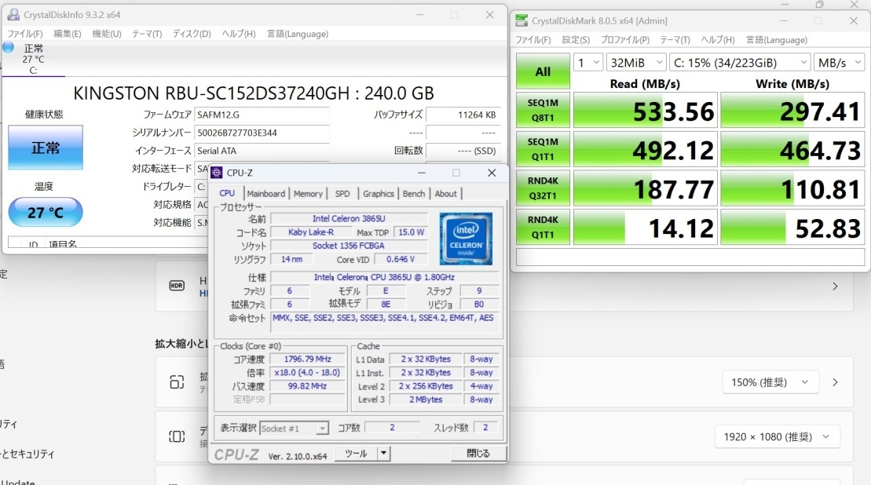Click the 464.73 write result
The image size is (871, 485).
coord(792,150)
